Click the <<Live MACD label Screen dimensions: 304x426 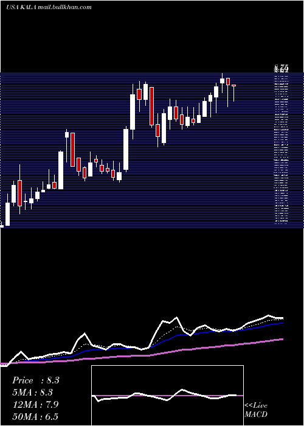pyautogui.click(x=256, y=410)
